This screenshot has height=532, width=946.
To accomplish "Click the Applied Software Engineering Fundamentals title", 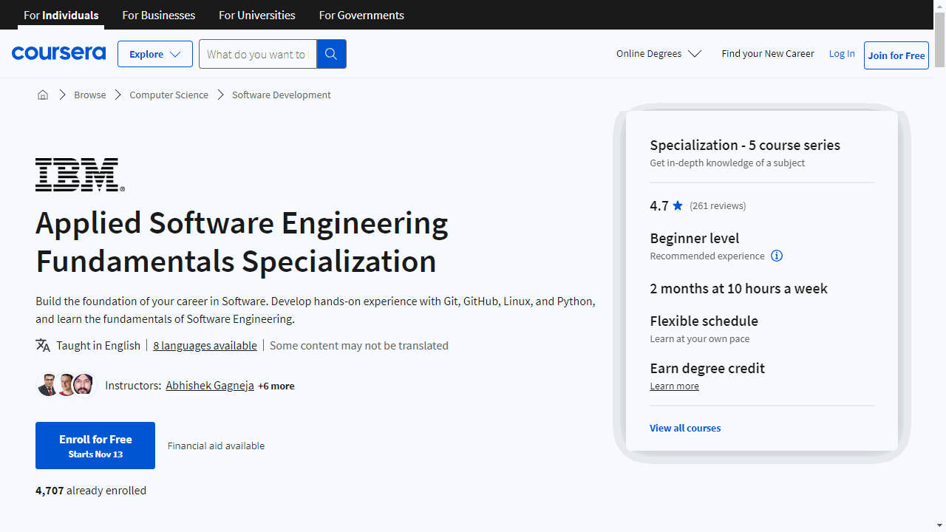I will 242,242.
